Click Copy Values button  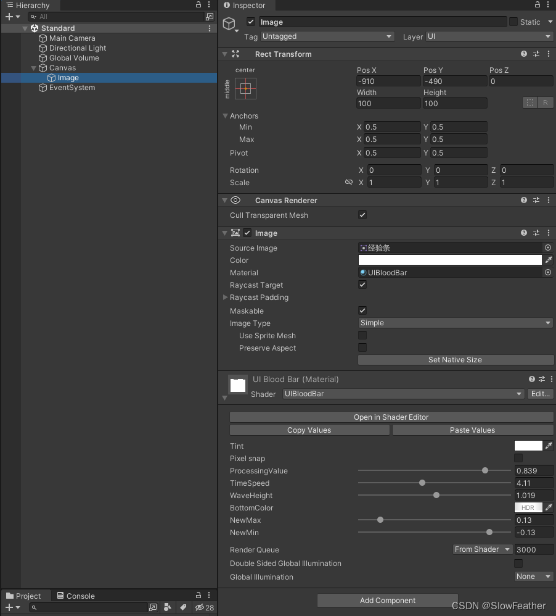[x=309, y=430]
